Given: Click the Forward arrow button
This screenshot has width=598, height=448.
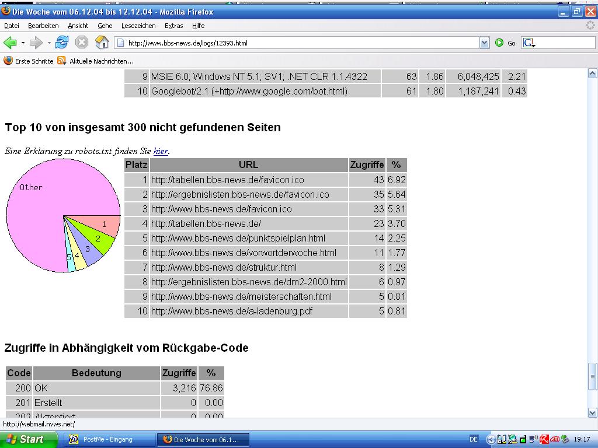Looking at the screenshot, I should pos(36,43).
